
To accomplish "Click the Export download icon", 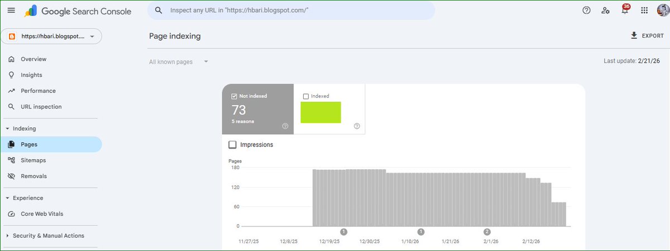I will point(634,36).
